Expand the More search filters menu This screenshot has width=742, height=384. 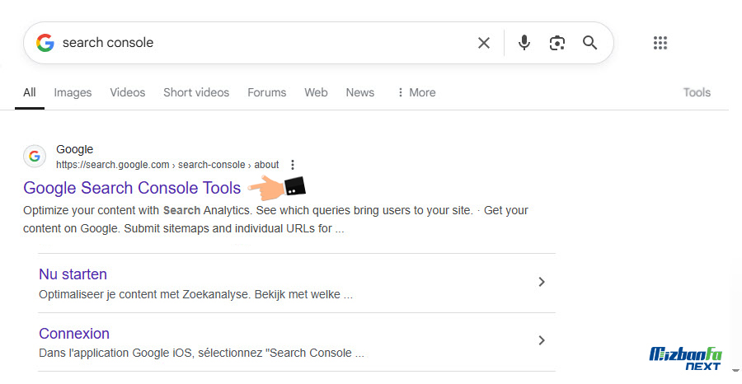pyautogui.click(x=416, y=92)
